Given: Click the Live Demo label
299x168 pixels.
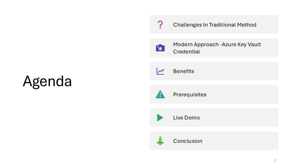Looking at the screenshot, I should (x=187, y=118).
